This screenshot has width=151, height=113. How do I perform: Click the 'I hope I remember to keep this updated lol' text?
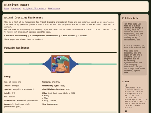pyautogui.click(x=134, y=46)
